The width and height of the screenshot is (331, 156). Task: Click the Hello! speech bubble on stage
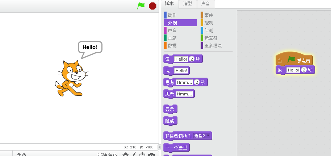coord(90,48)
